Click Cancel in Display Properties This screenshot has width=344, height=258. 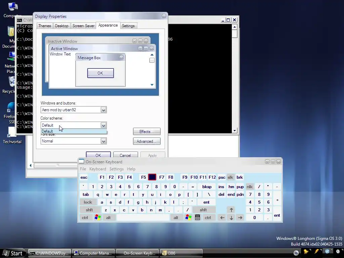(125, 155)
